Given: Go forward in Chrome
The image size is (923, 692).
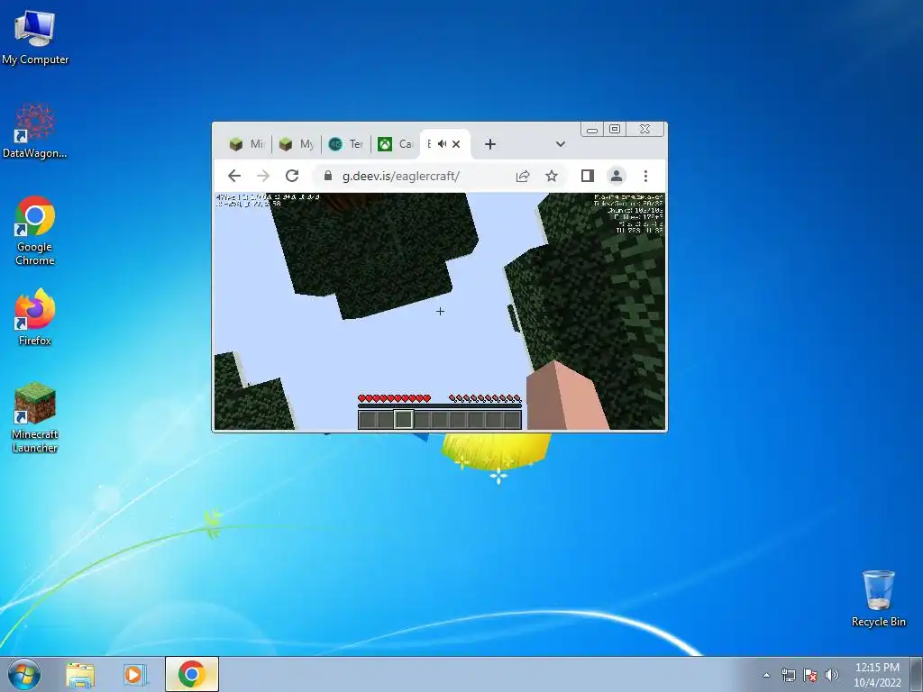Looking at the screenshot, I should 263,176.
